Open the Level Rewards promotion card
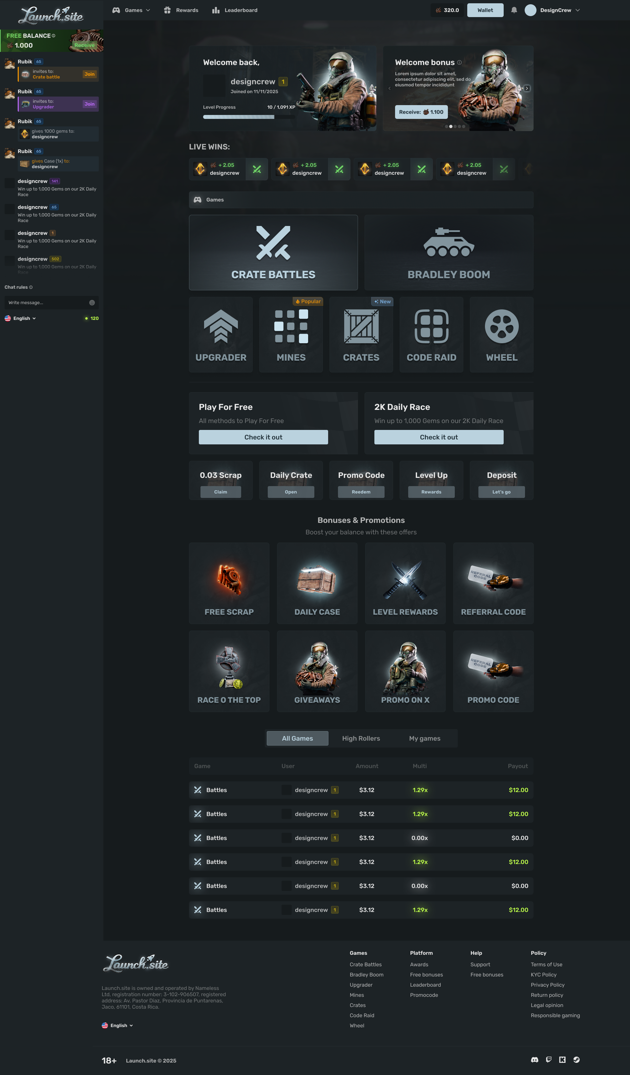 coord(405,584)
